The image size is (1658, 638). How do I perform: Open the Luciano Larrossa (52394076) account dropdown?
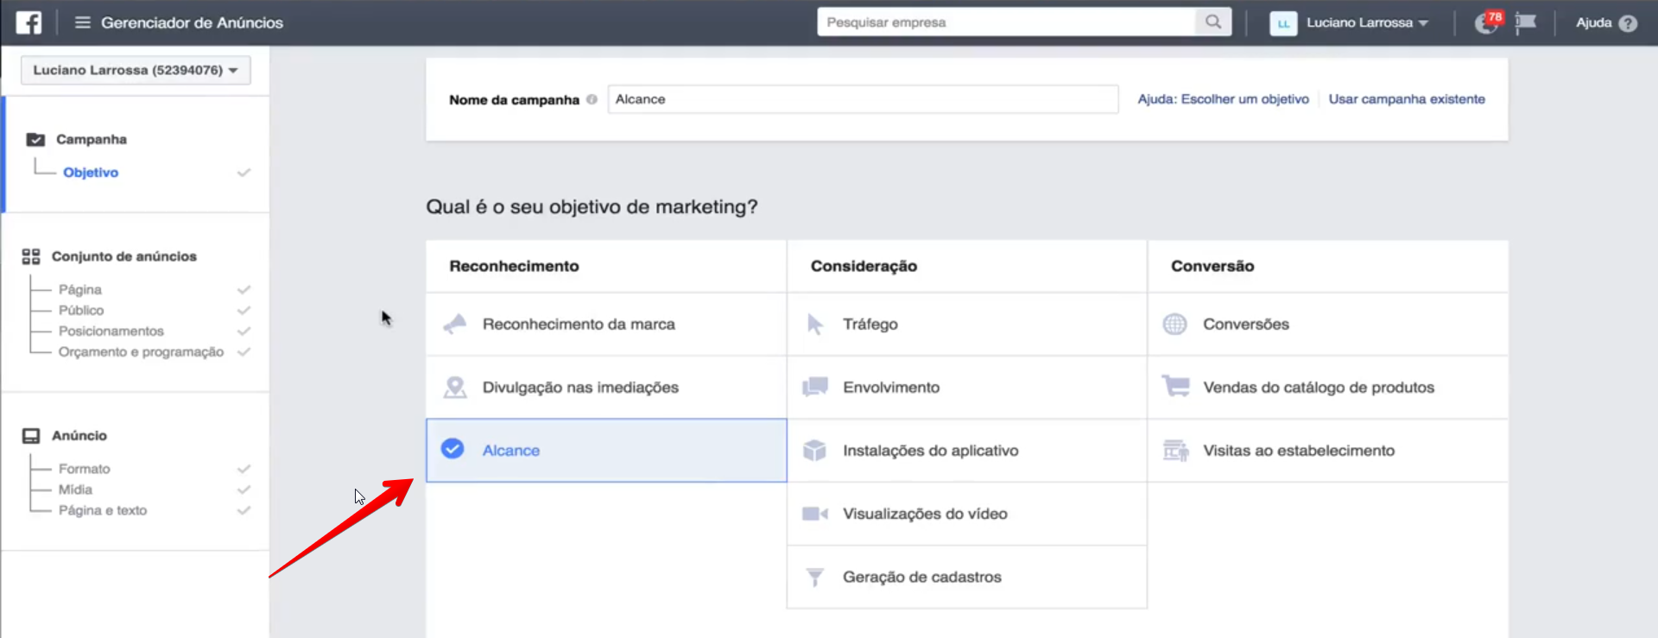[x=136, y=70]
